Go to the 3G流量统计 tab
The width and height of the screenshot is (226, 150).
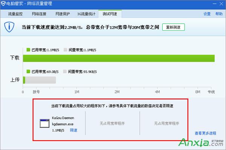[x=87, y=14]
